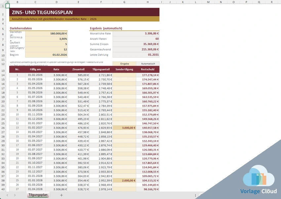Click the Restschuld column heading
The width and height of the screenshot is (281, 199).
(148, 70)
